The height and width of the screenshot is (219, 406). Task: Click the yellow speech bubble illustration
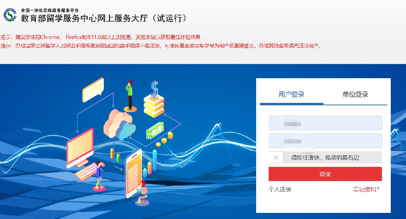coord(93,89)
